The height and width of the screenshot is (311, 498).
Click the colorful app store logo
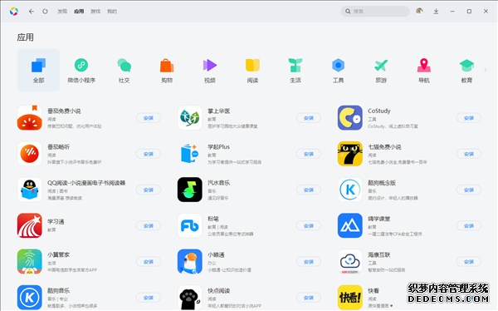(14, 12)
